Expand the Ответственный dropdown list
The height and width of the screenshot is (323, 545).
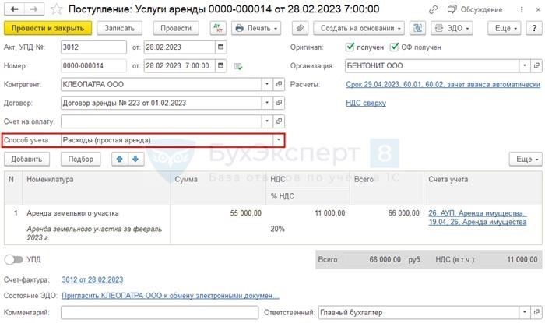click(x=525, y=312)
